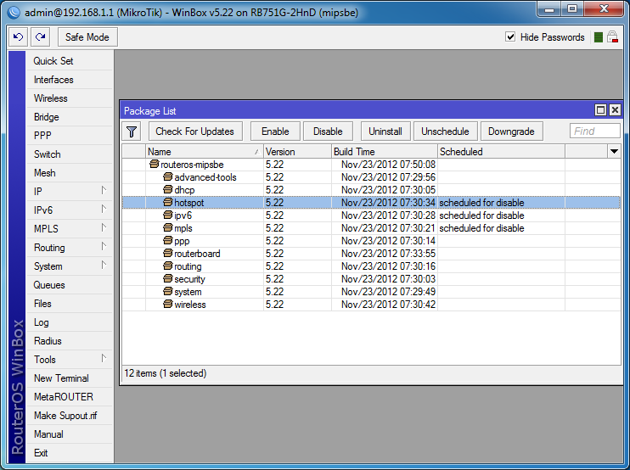Click the system package icon
This screenshot has width=630, height=470.
tap(167, 291)
